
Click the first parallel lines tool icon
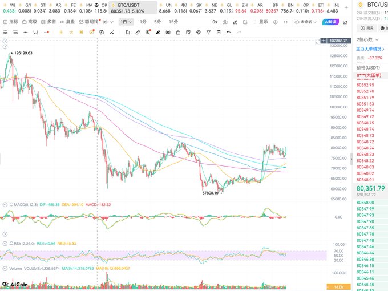pos(5,32)
